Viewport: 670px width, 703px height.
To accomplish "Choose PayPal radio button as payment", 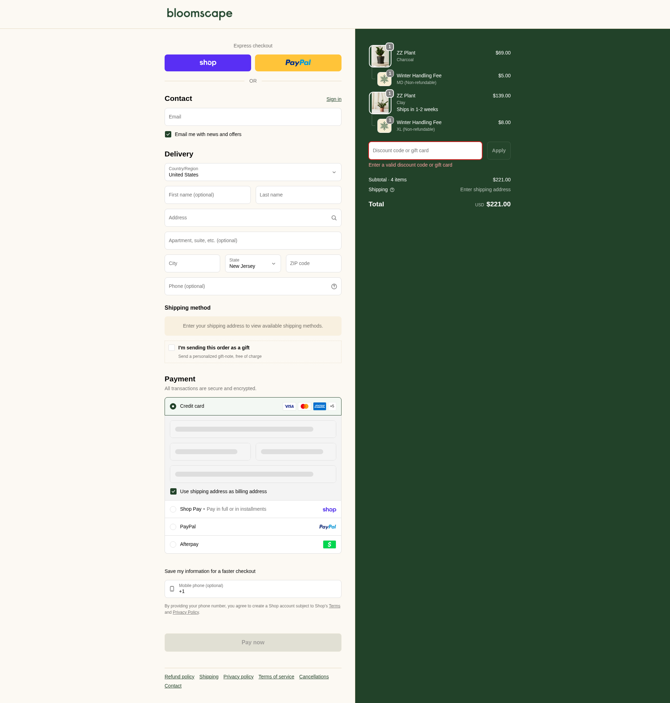I will [173, 527].
